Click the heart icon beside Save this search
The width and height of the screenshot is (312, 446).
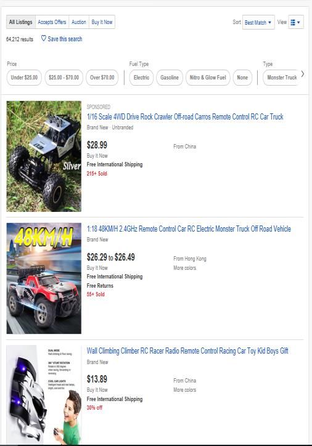43,38
